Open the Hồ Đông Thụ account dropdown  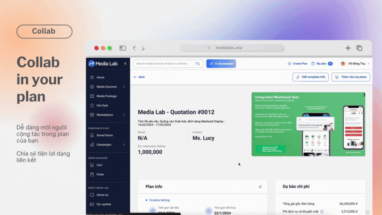tap(355, 64)
